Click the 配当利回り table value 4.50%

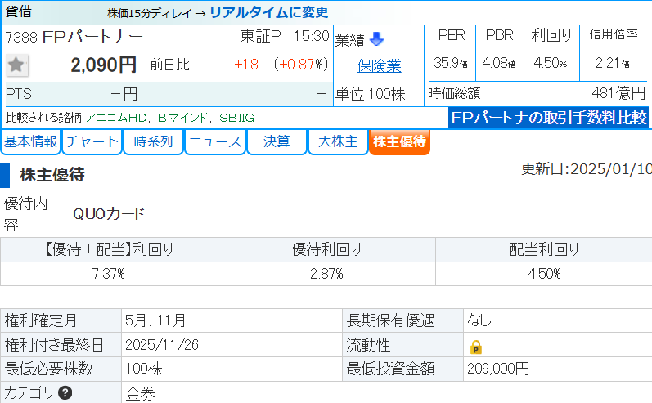tap(544, 274)
